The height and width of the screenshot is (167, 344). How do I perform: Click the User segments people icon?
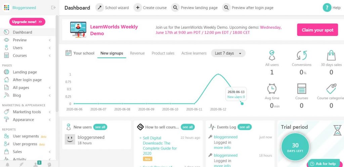pyautogui.click(x=7, y=136)
